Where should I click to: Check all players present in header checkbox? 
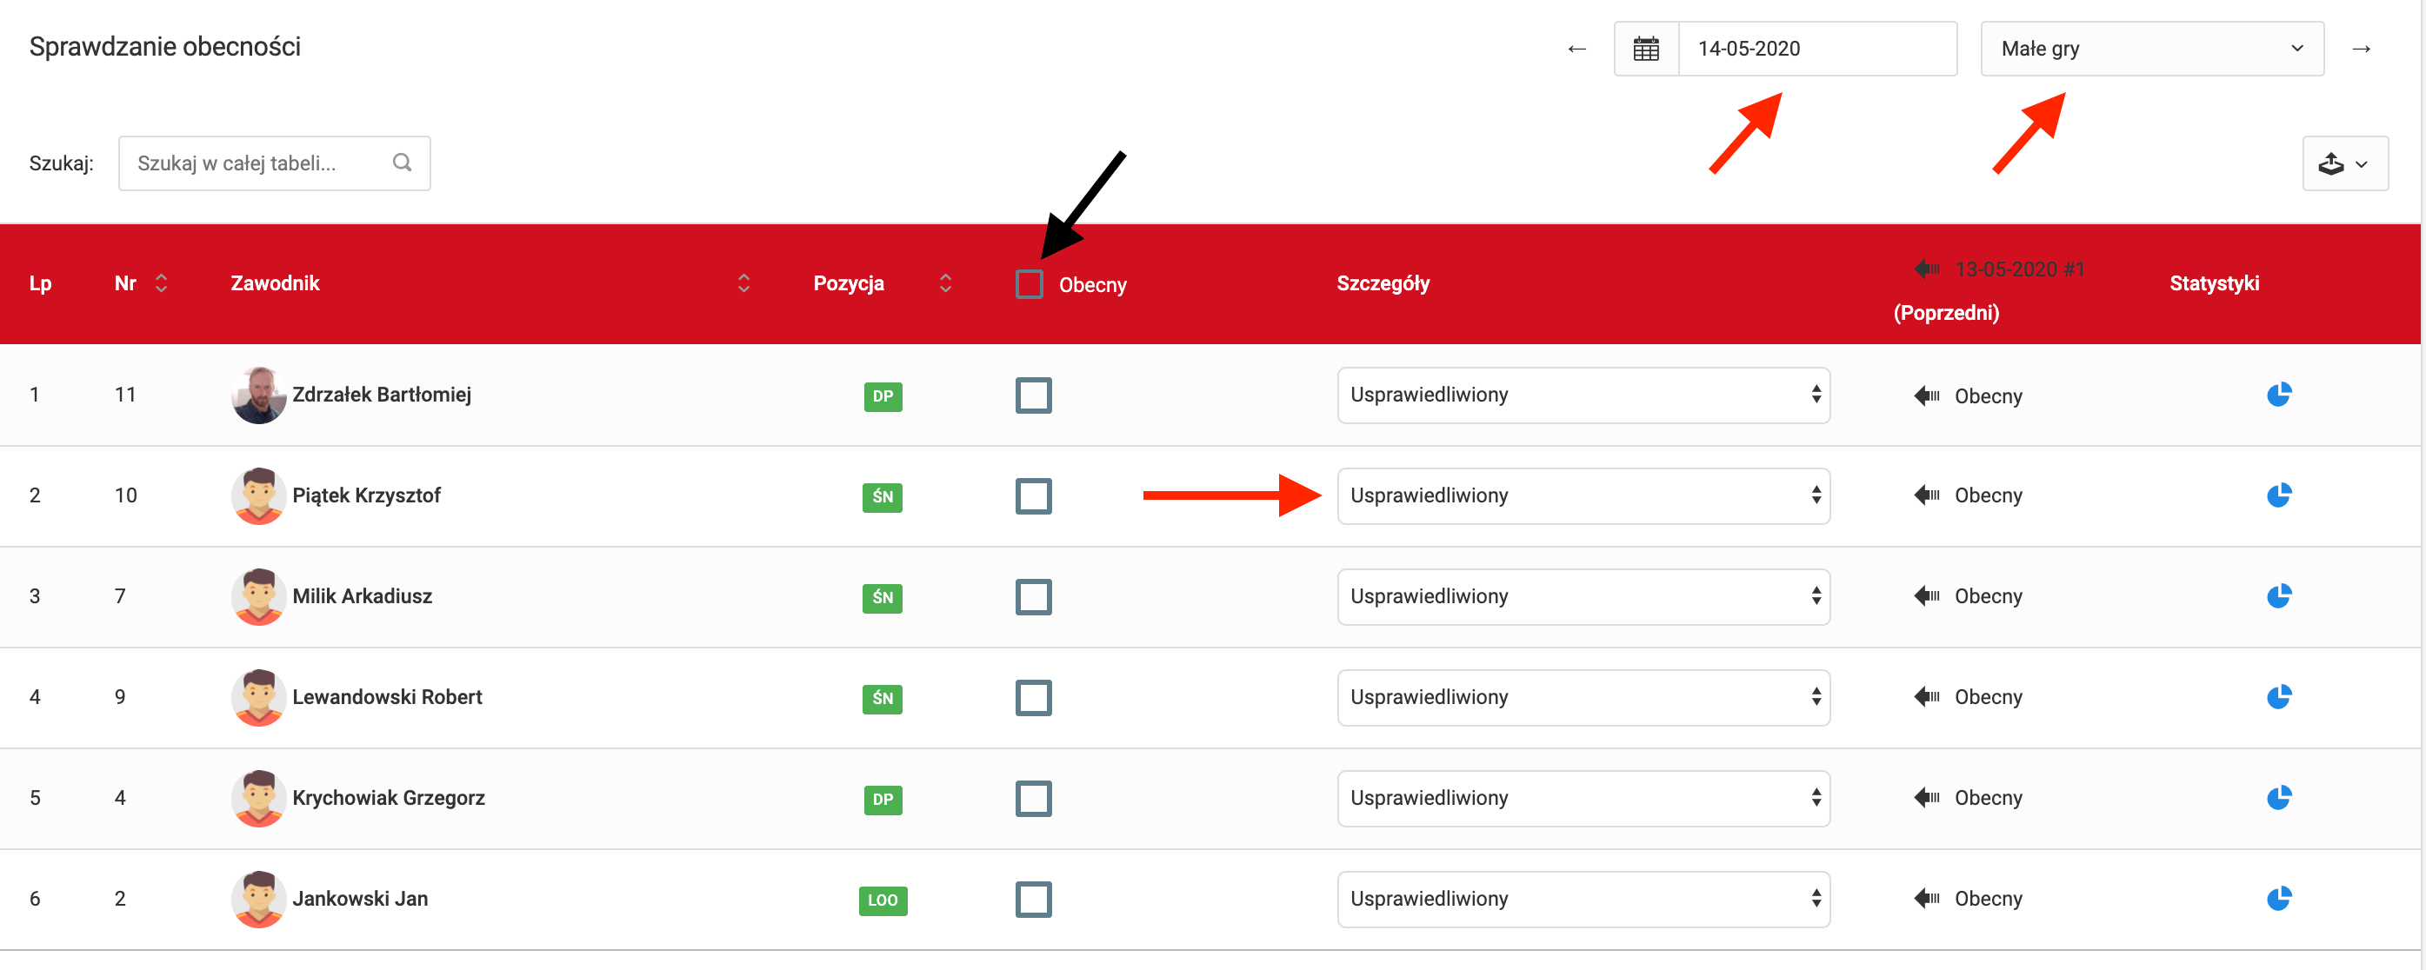(1029, 284)
